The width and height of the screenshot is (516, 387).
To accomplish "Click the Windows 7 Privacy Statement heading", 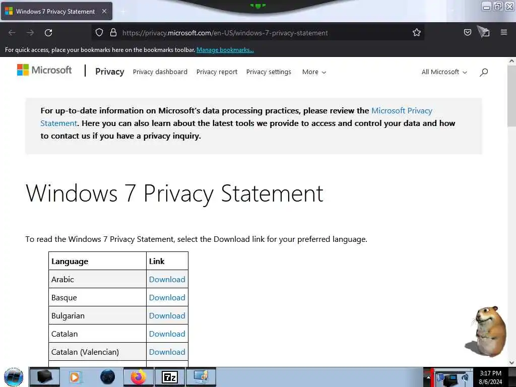I will coord(174,193).
